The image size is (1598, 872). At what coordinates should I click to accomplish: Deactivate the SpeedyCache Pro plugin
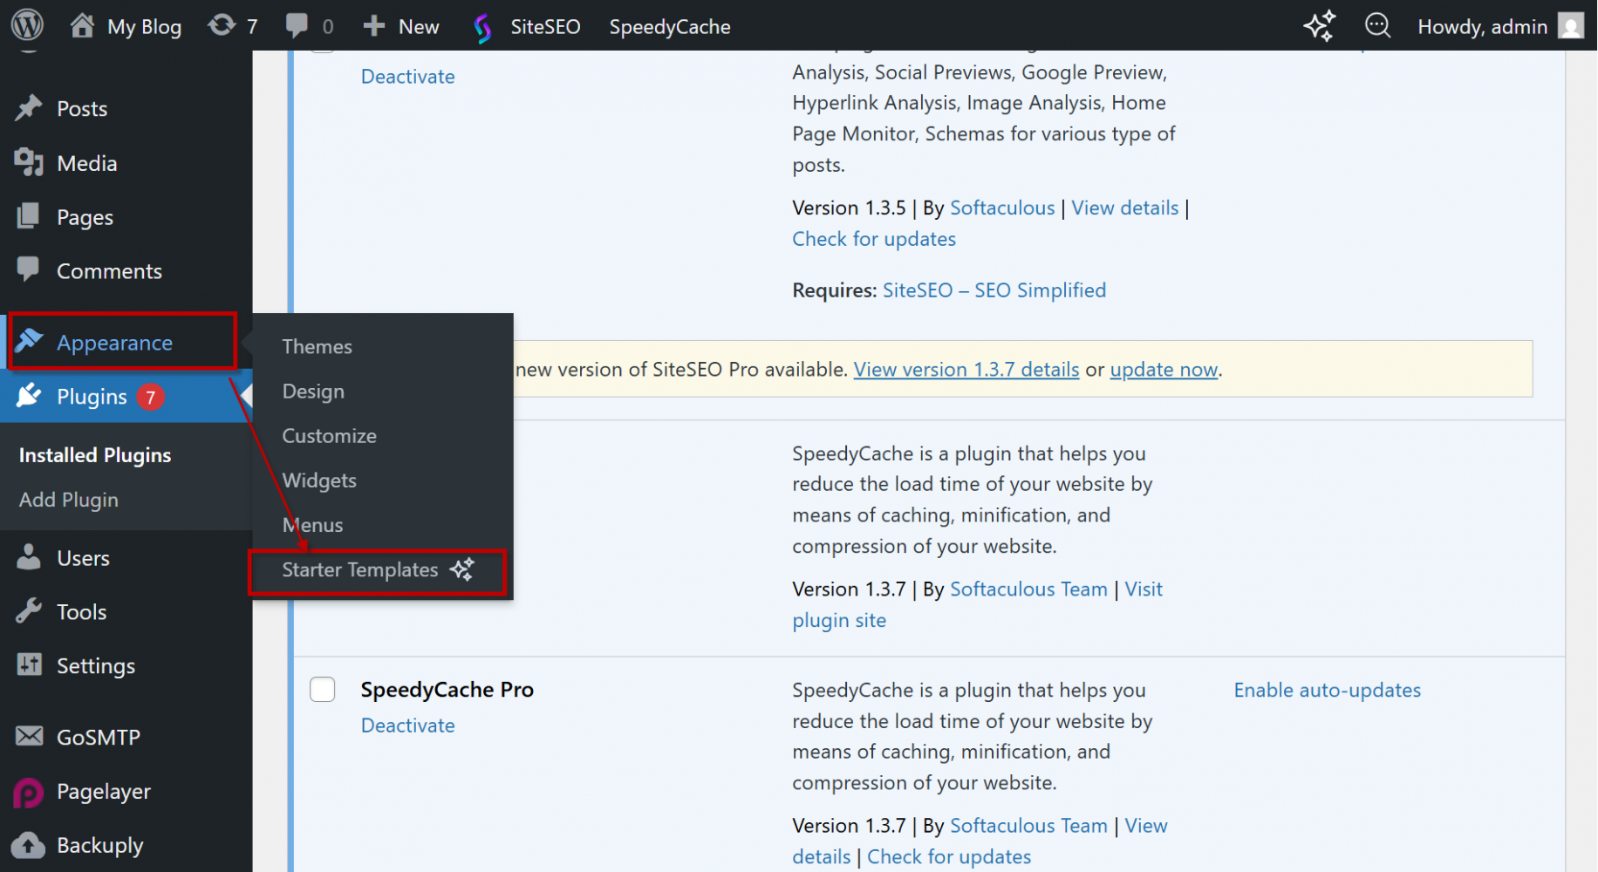coord(407,726)
